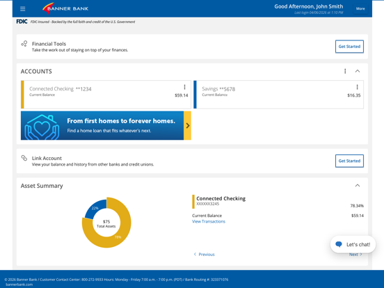The width and height of the screenshot is (384, 288).
Task: Open the More menu
Action: click(360, 8)
